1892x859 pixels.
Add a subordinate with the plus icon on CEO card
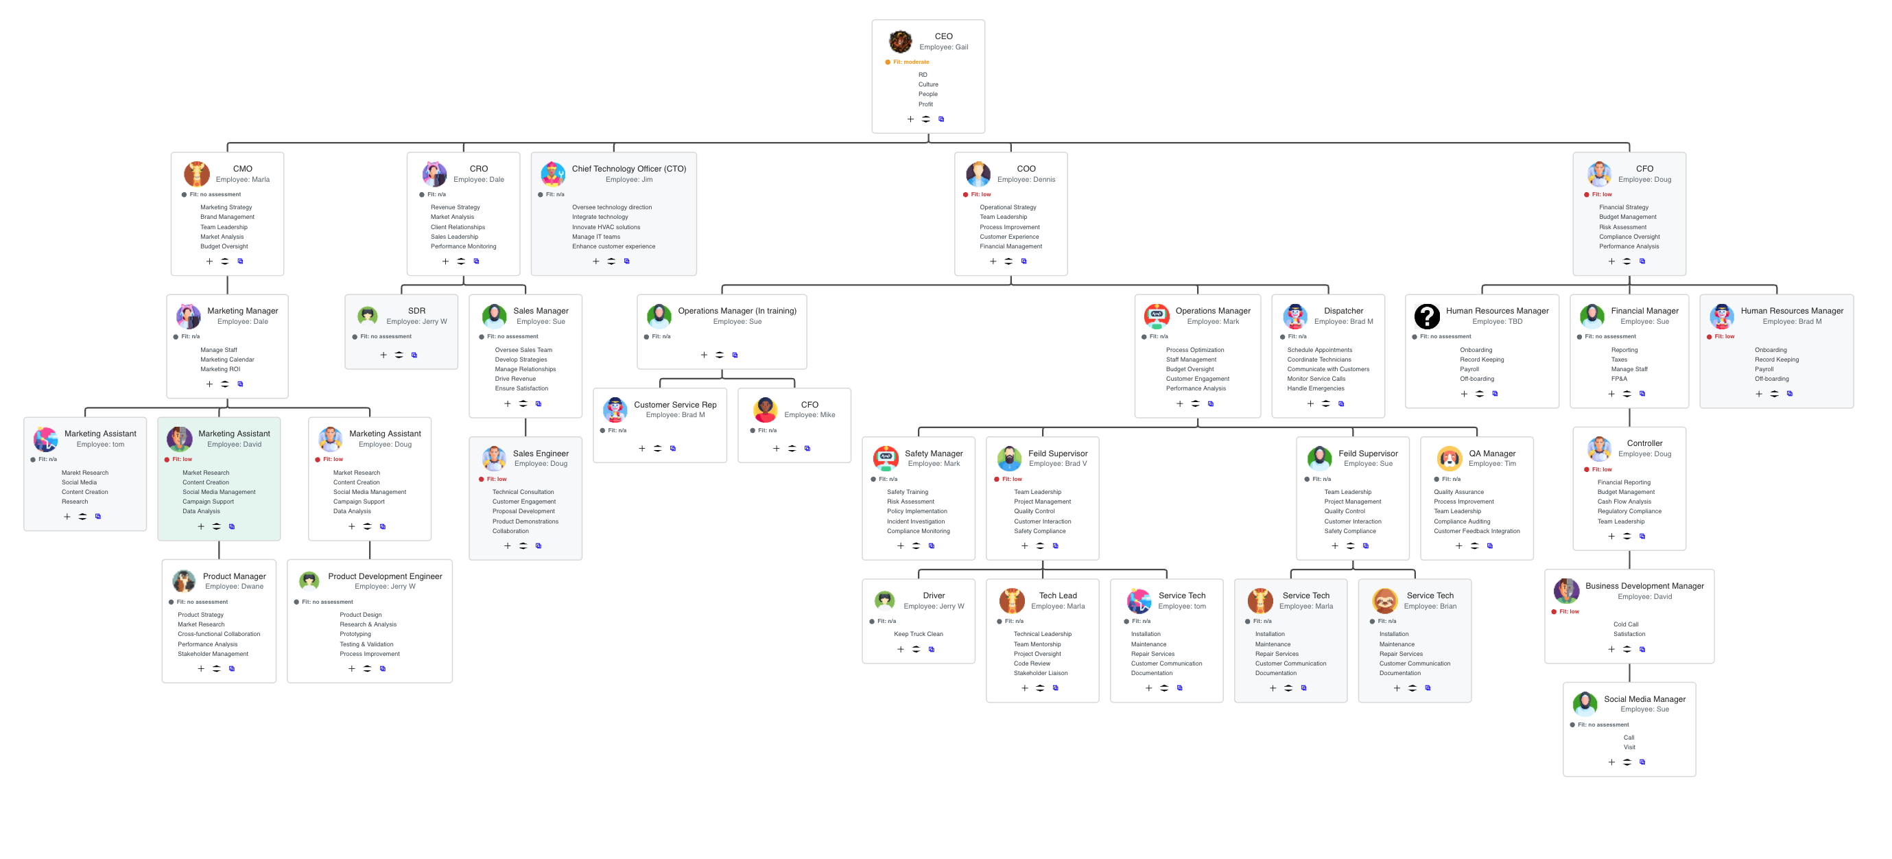[910, 118]
